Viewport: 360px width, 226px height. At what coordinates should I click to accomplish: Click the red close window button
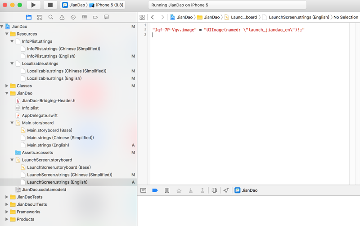tap(5, 5)
